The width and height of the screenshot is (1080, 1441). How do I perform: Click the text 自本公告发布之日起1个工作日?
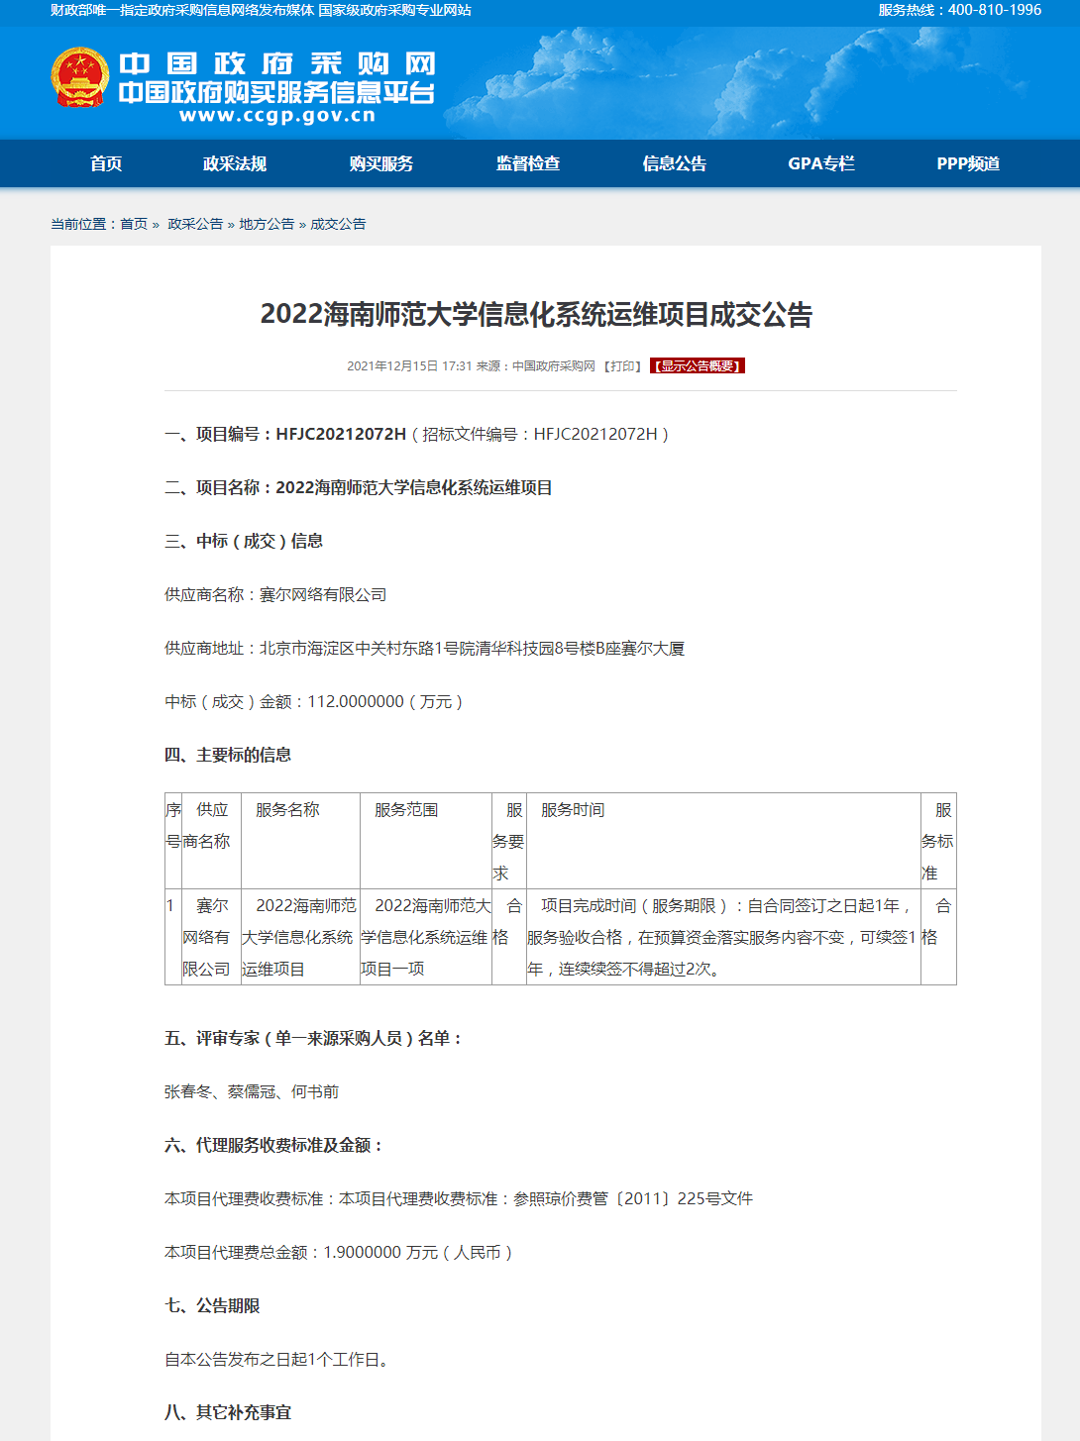(x=276, y=1359)
